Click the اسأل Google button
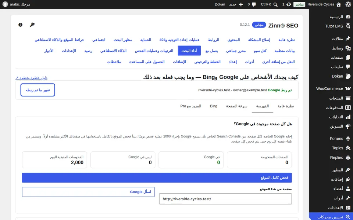Screen dimensions: 353x220 (x=88, y=192)
